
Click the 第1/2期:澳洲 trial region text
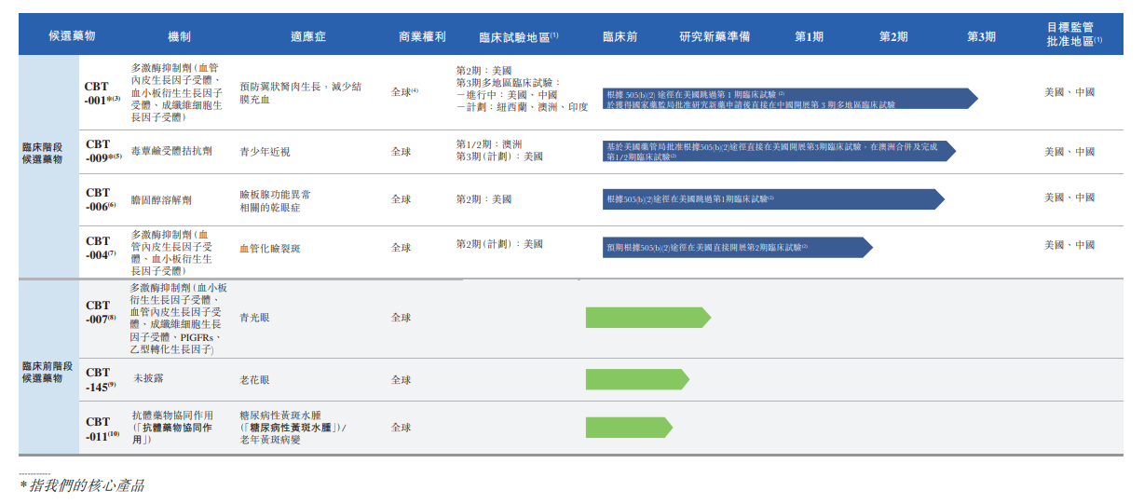click(x=489, y=144)
